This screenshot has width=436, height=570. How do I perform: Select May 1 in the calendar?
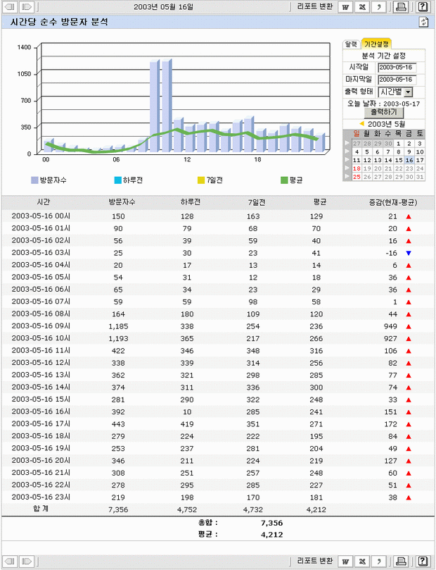[x=399, y=143]
